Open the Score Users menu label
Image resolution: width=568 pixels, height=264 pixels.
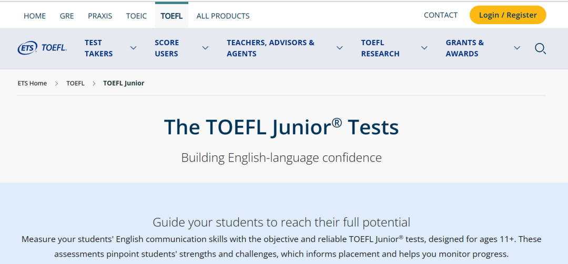point(167,48)
